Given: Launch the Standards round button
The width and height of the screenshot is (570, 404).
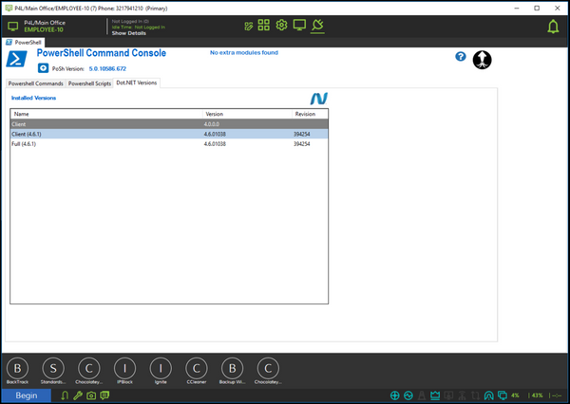Looking at the screenshot, I should pos(53,368).
